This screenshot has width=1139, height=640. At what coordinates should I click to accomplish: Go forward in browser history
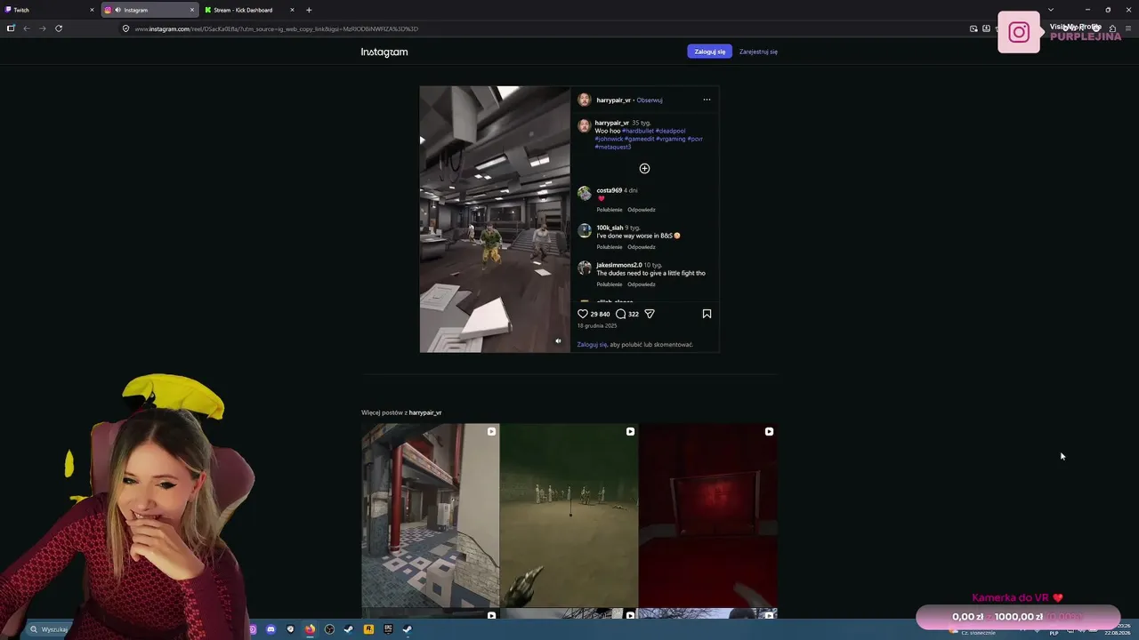click(42, 28)
